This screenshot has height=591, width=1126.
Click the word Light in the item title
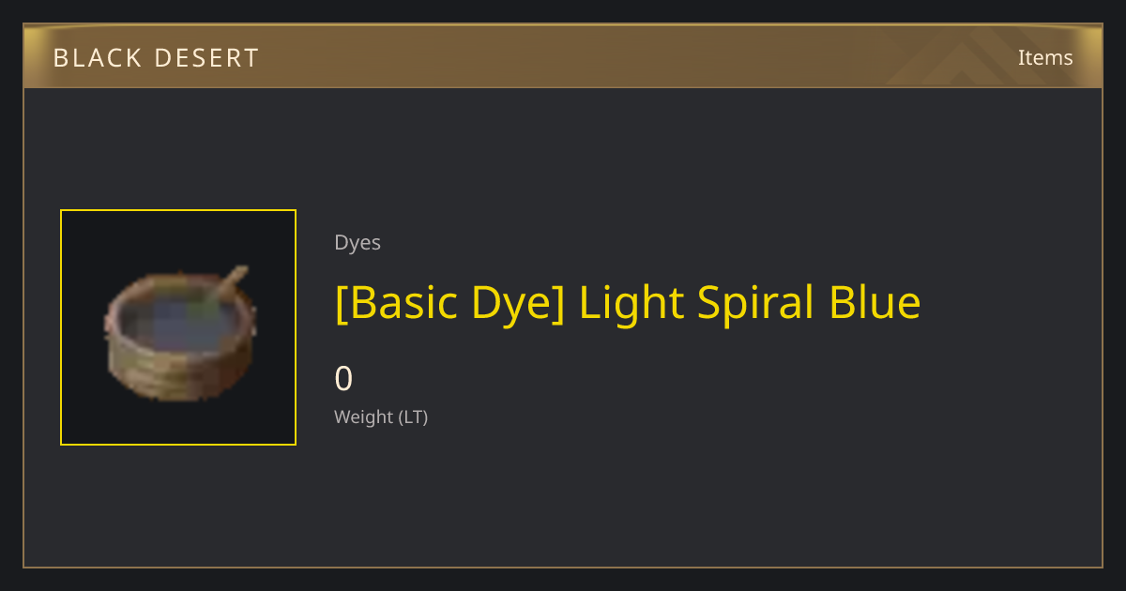coord(631,303)
